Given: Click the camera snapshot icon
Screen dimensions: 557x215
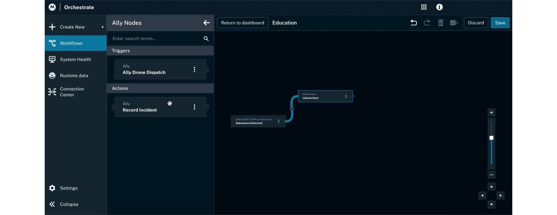Looking at the screenshot, I should click(454, 23).
